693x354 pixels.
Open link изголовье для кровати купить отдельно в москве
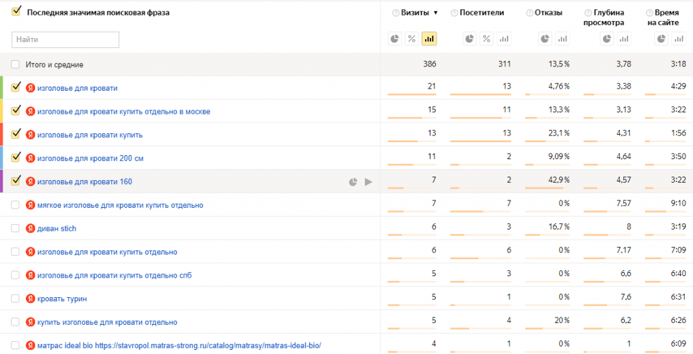coord(124,112)
